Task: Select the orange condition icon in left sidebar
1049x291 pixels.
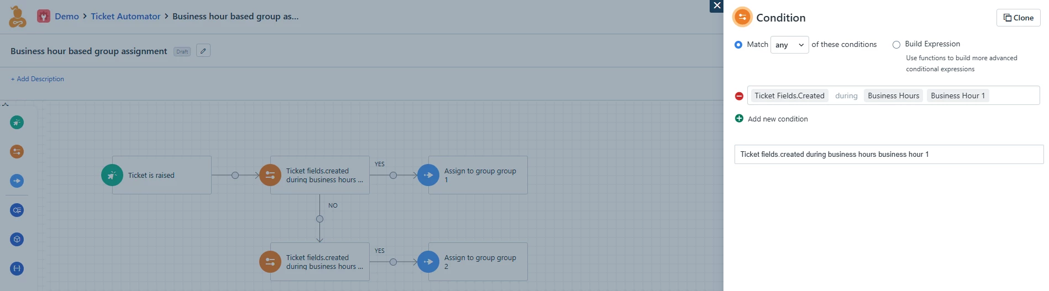Action: pos(17,151)
